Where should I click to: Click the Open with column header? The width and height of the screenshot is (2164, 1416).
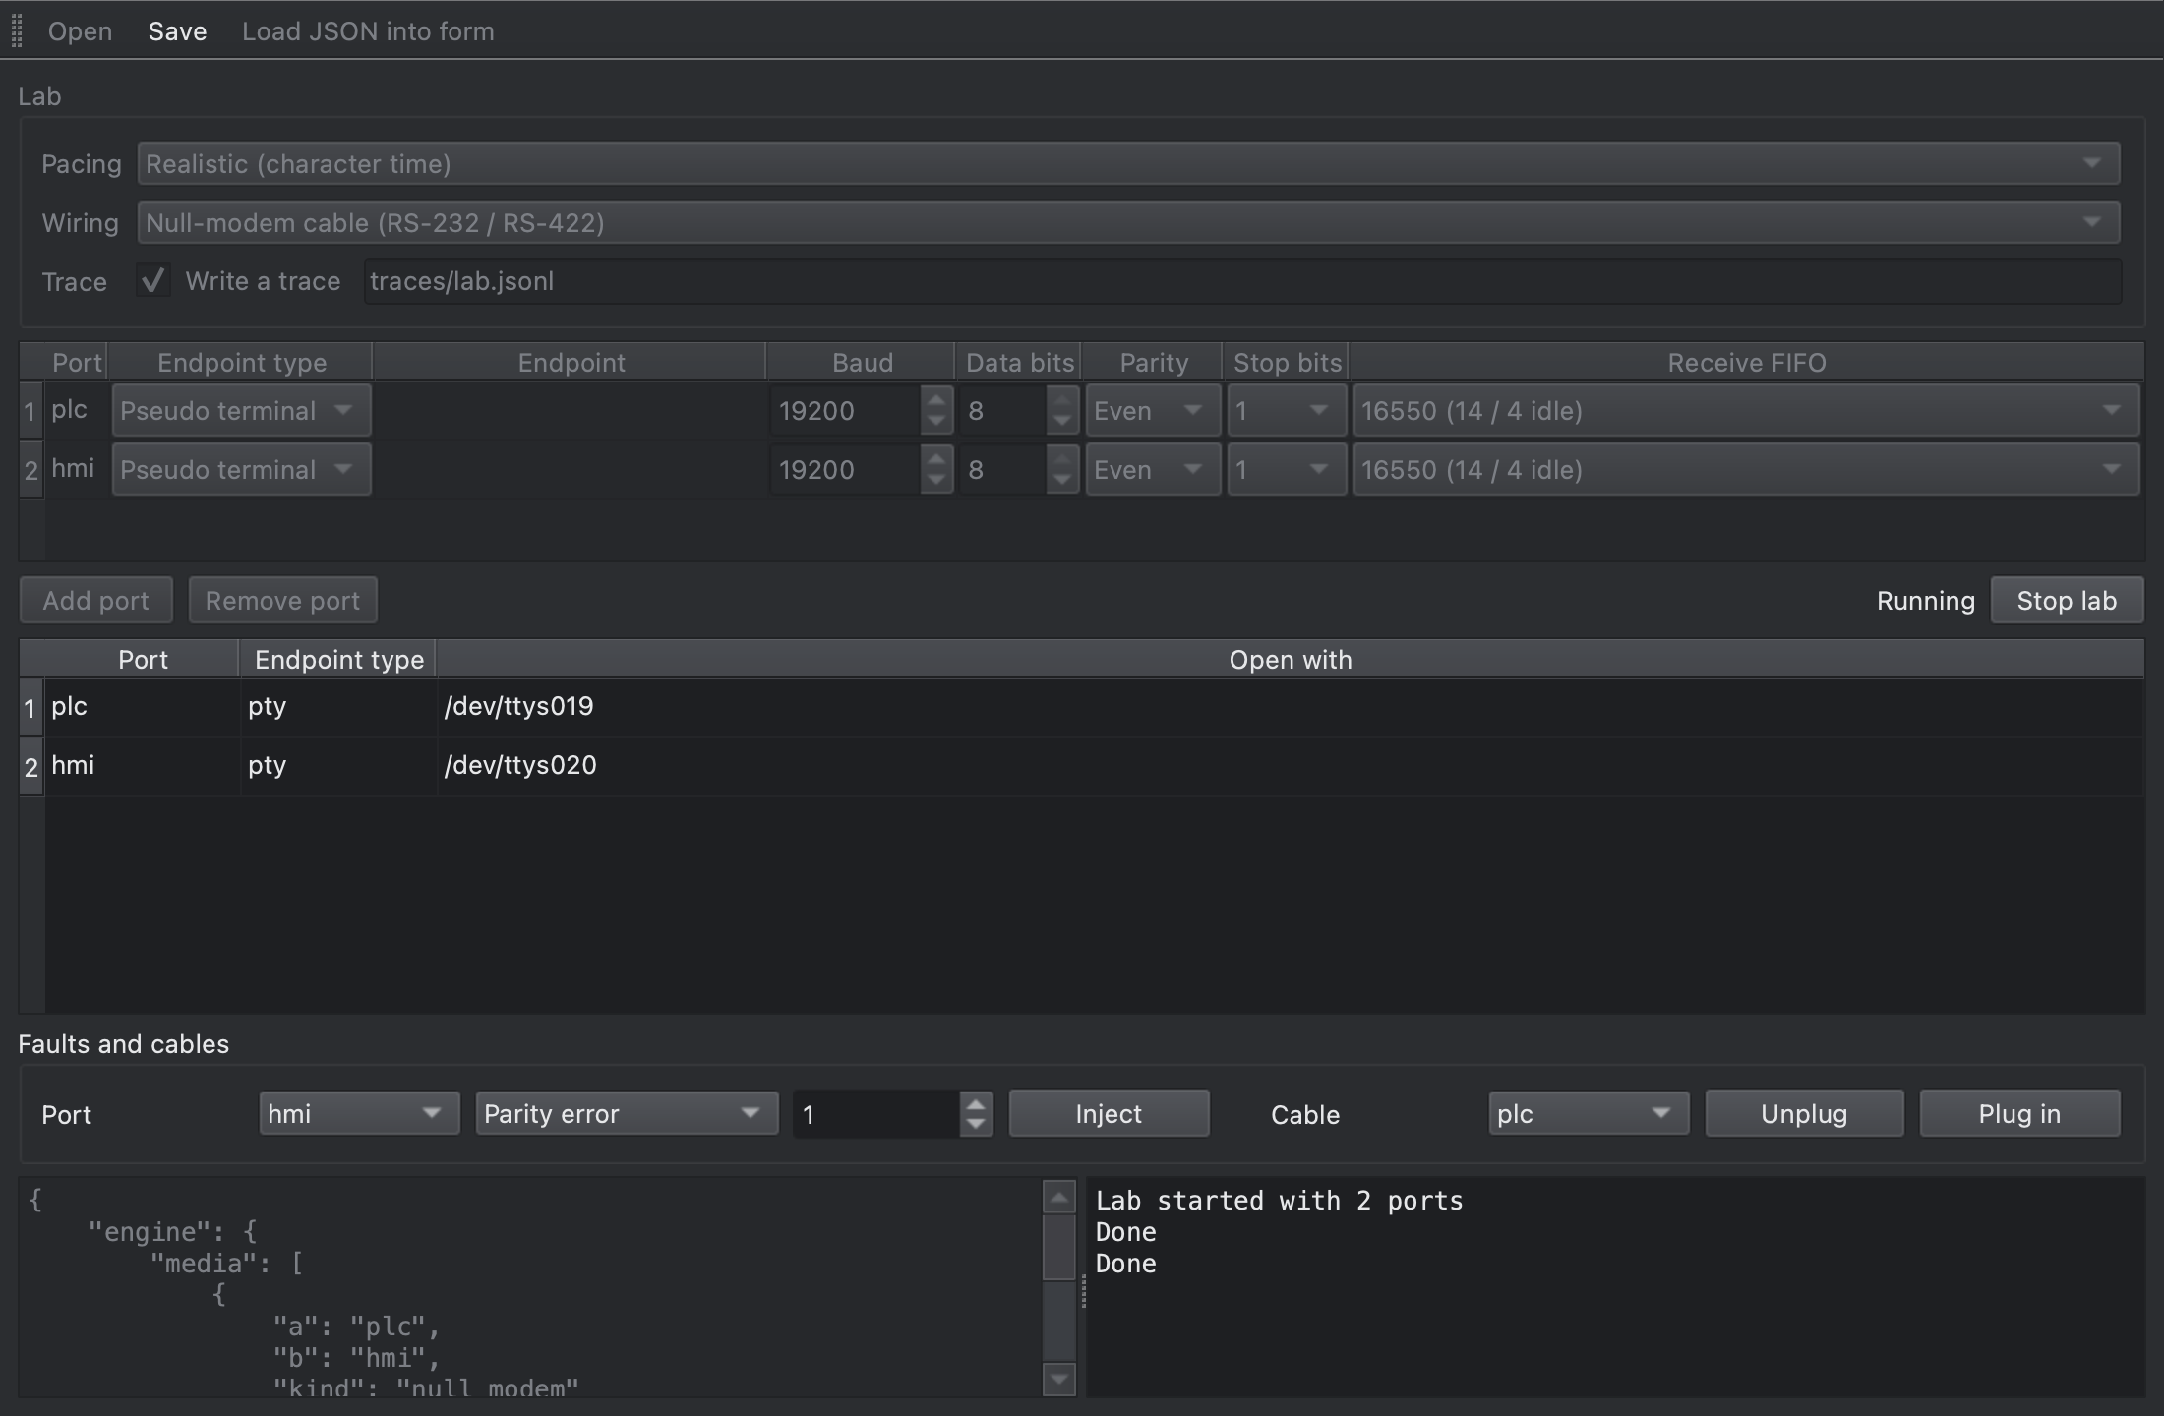(x=1290, y=659)
